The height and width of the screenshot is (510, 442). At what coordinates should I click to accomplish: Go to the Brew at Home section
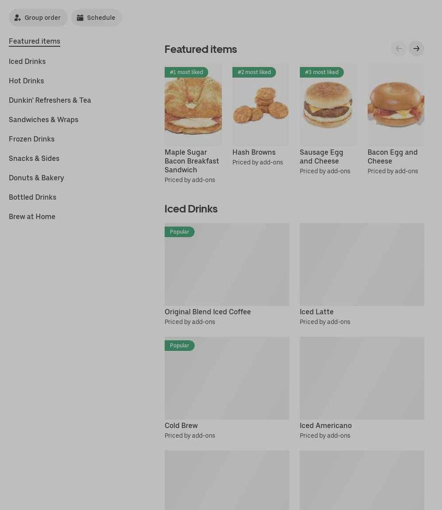click(x=32, y=216)
